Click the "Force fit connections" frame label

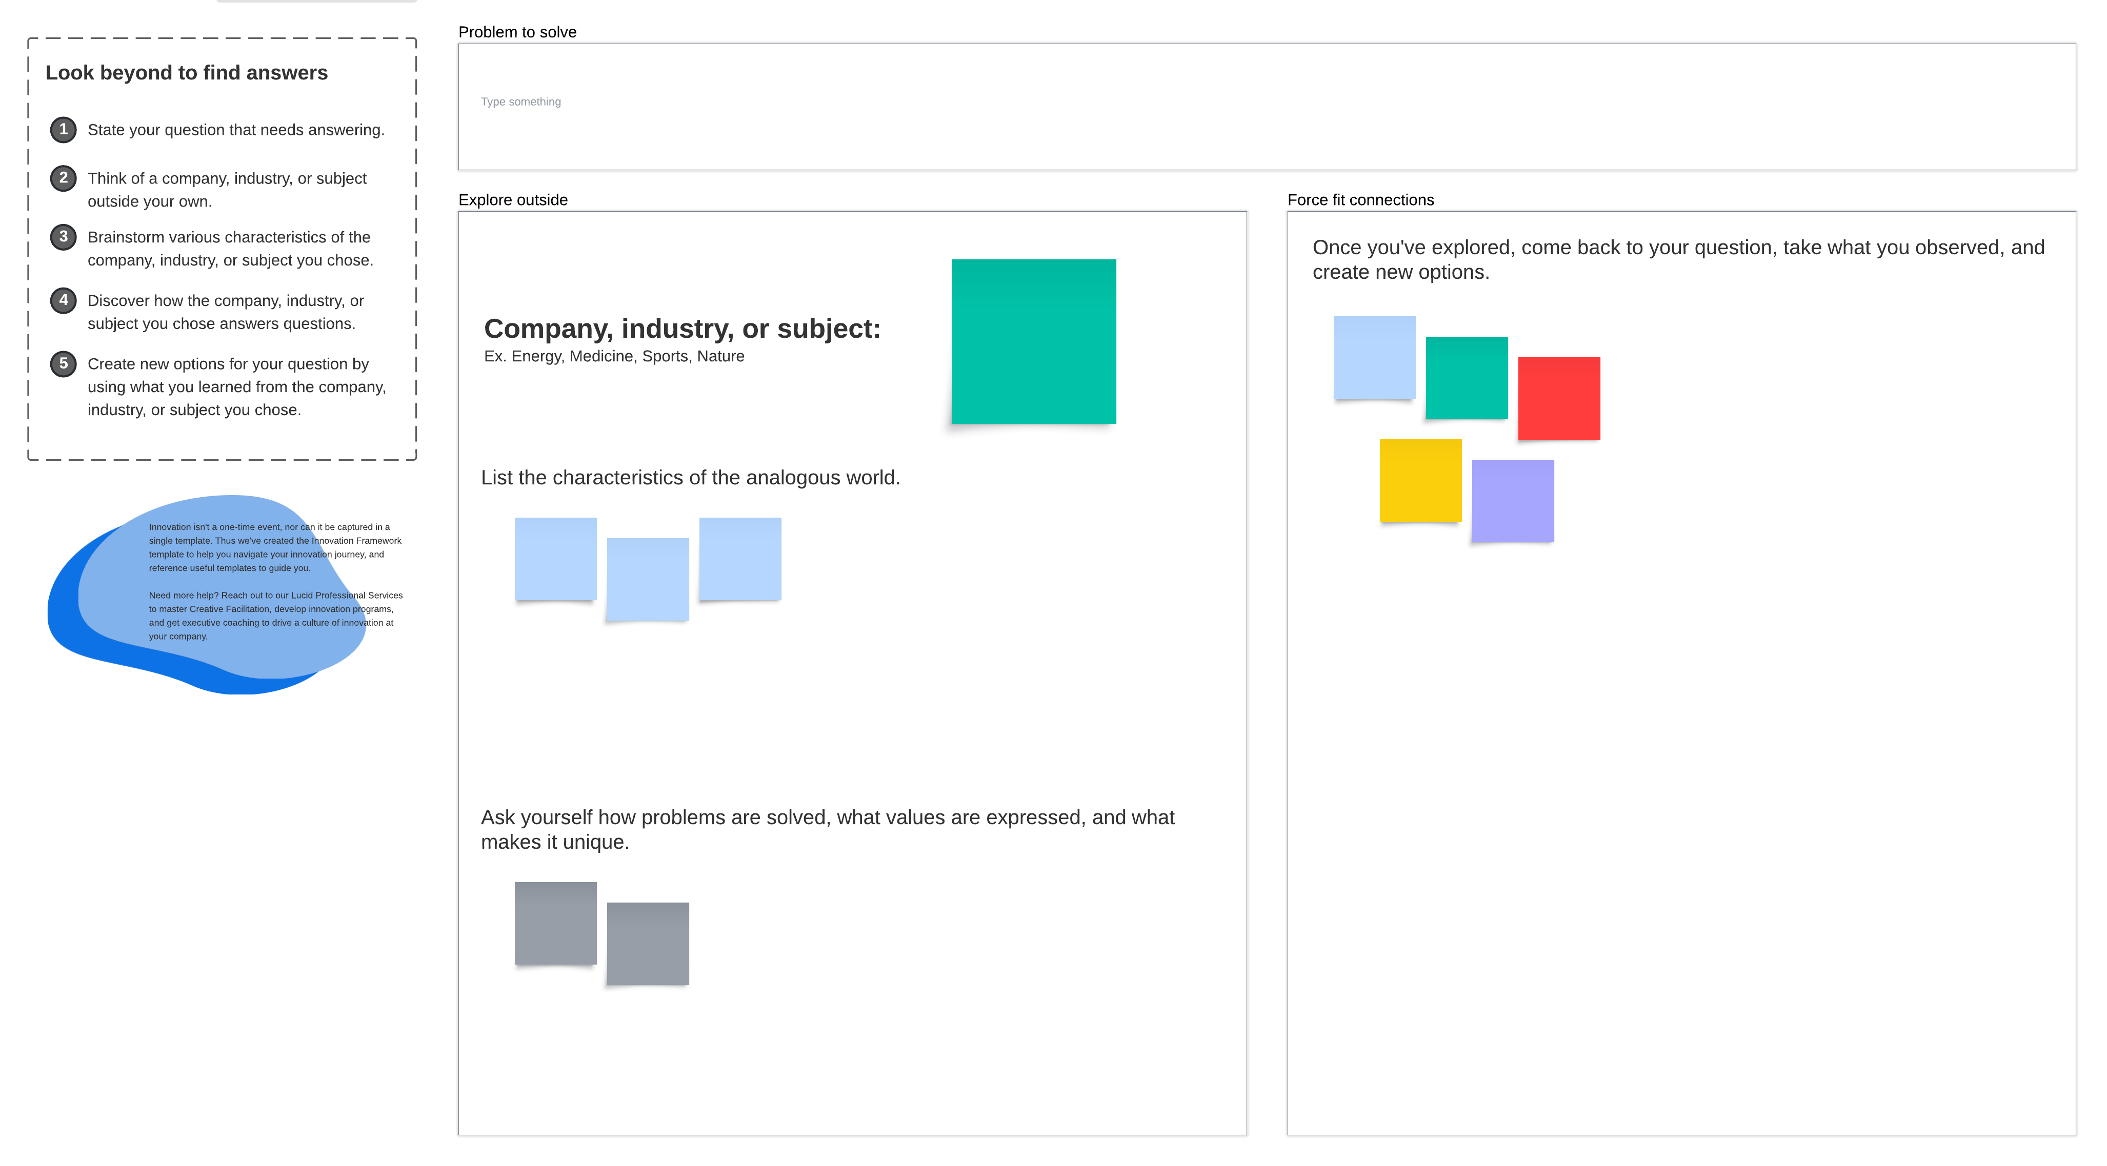[1360, 199]
